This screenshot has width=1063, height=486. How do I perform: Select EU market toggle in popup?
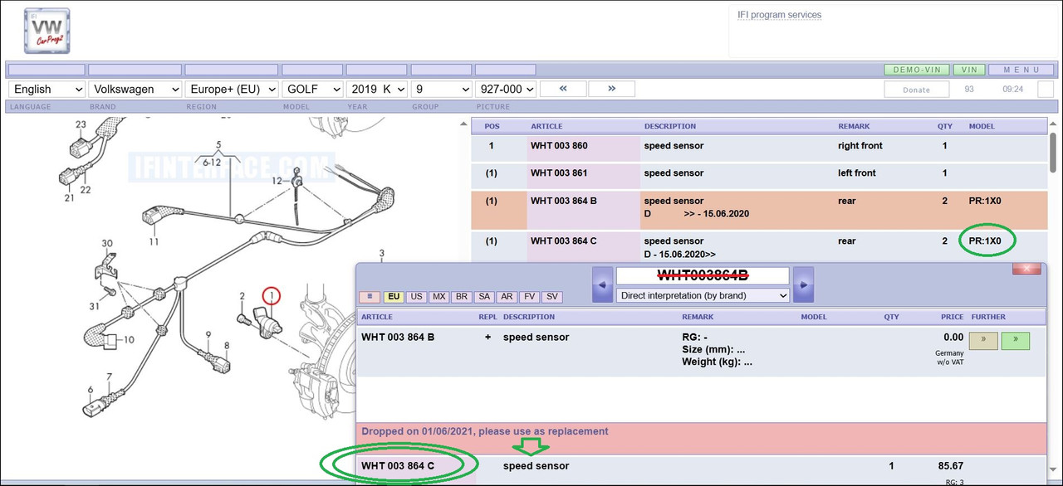click(394, 296)
